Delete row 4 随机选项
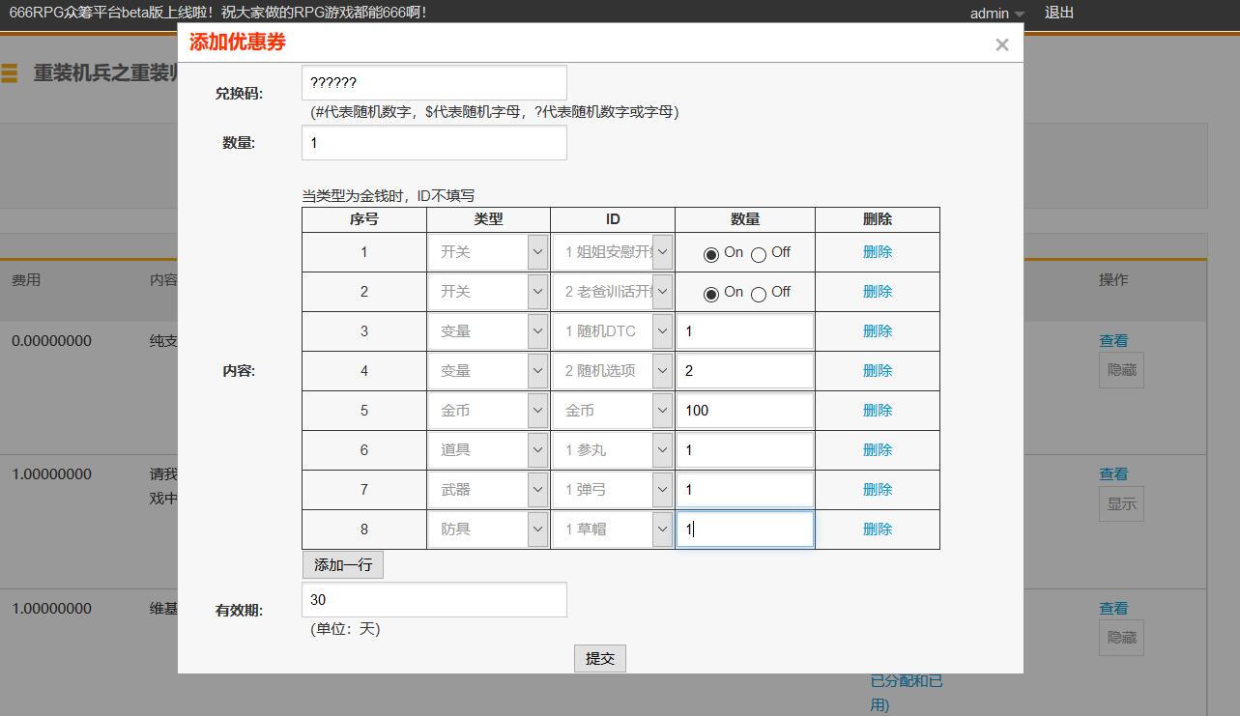Viewport: 1240px width, 716px height. [878, 371]
